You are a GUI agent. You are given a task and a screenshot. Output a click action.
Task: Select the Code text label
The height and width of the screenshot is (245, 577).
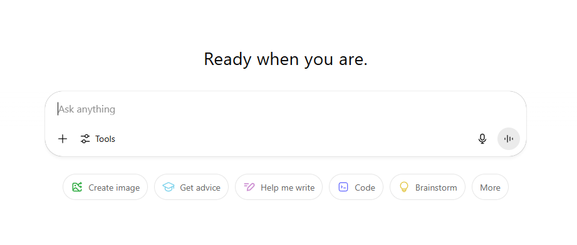(x=365, y=187)
